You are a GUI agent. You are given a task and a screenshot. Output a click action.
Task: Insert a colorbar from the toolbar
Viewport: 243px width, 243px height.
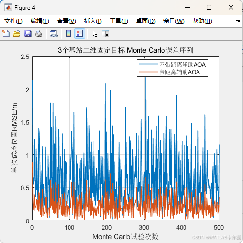point(69,34)
